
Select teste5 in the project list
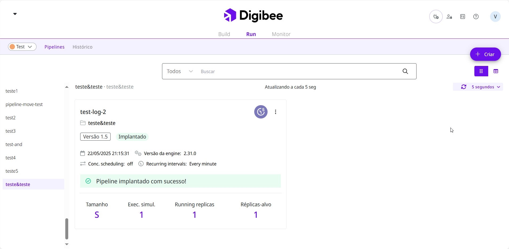[x=12, y=171]
